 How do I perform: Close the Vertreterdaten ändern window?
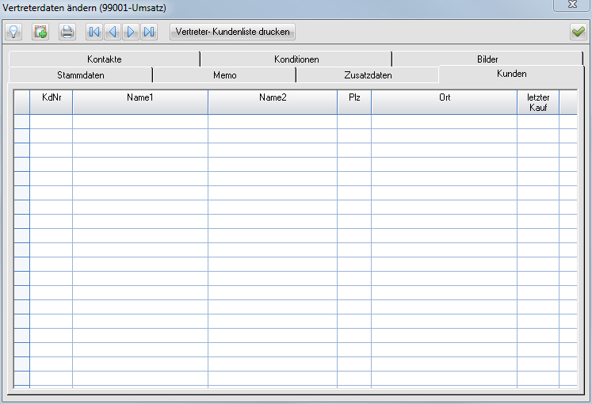572,6
